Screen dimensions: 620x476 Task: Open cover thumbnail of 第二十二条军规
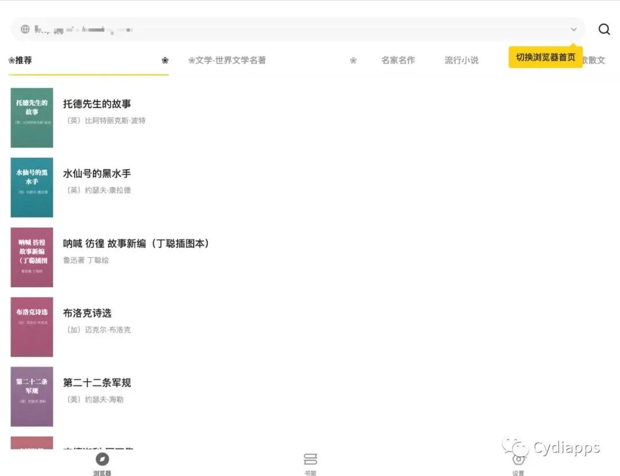(x=32, y=396)
